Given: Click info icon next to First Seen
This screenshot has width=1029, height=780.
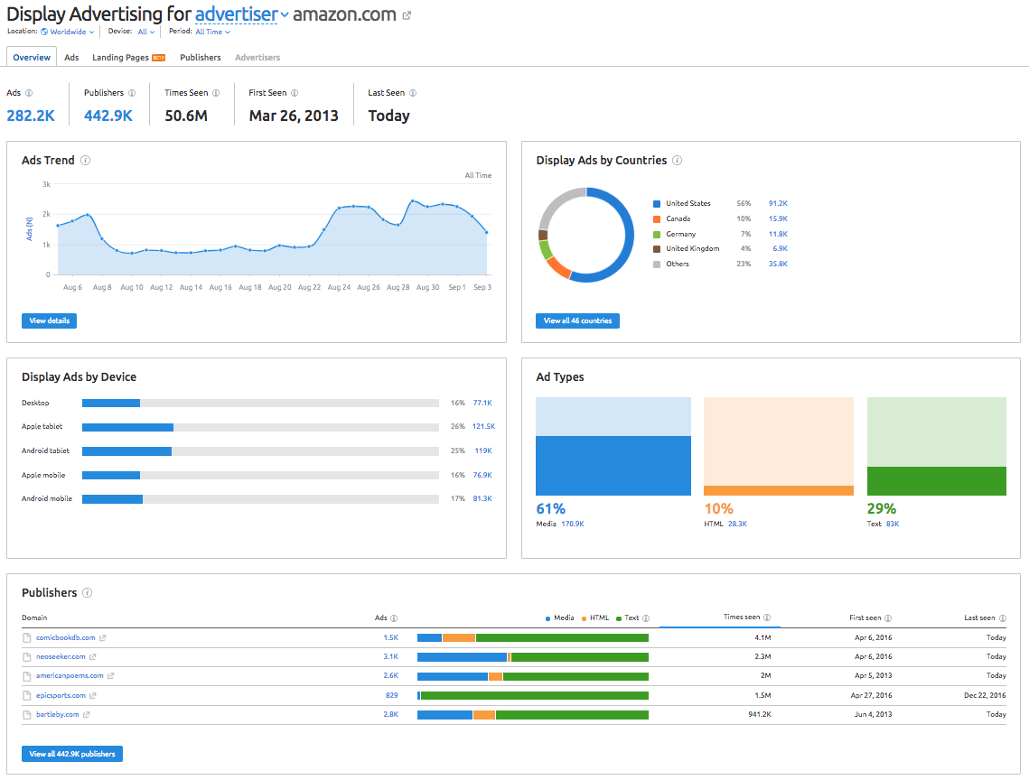Looking at the screenshot, I should (295, 93).
